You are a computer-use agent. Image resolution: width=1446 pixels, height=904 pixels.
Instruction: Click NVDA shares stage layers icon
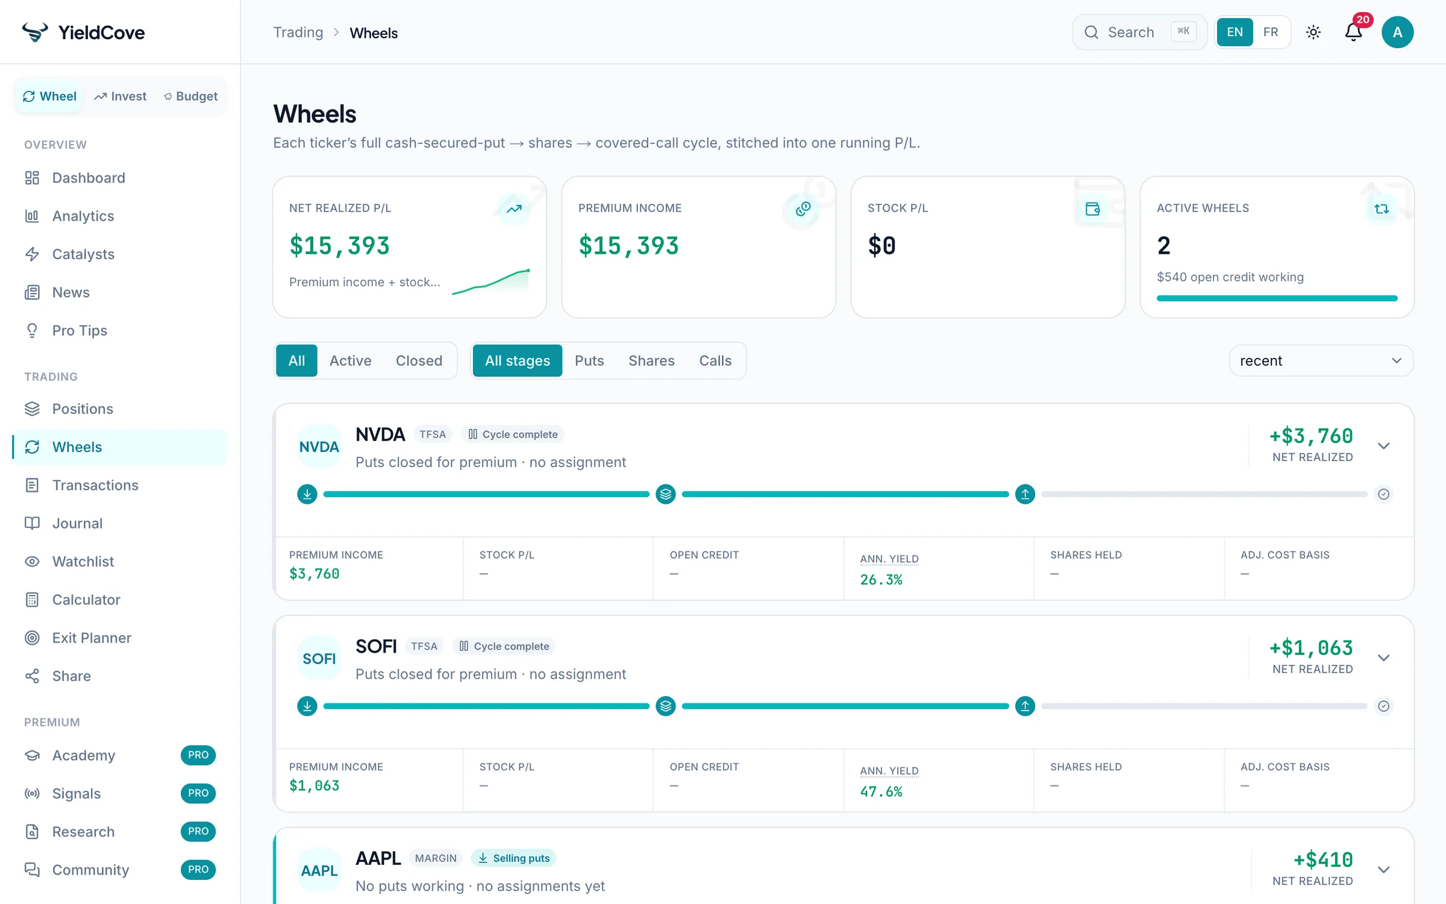[666, 494]
